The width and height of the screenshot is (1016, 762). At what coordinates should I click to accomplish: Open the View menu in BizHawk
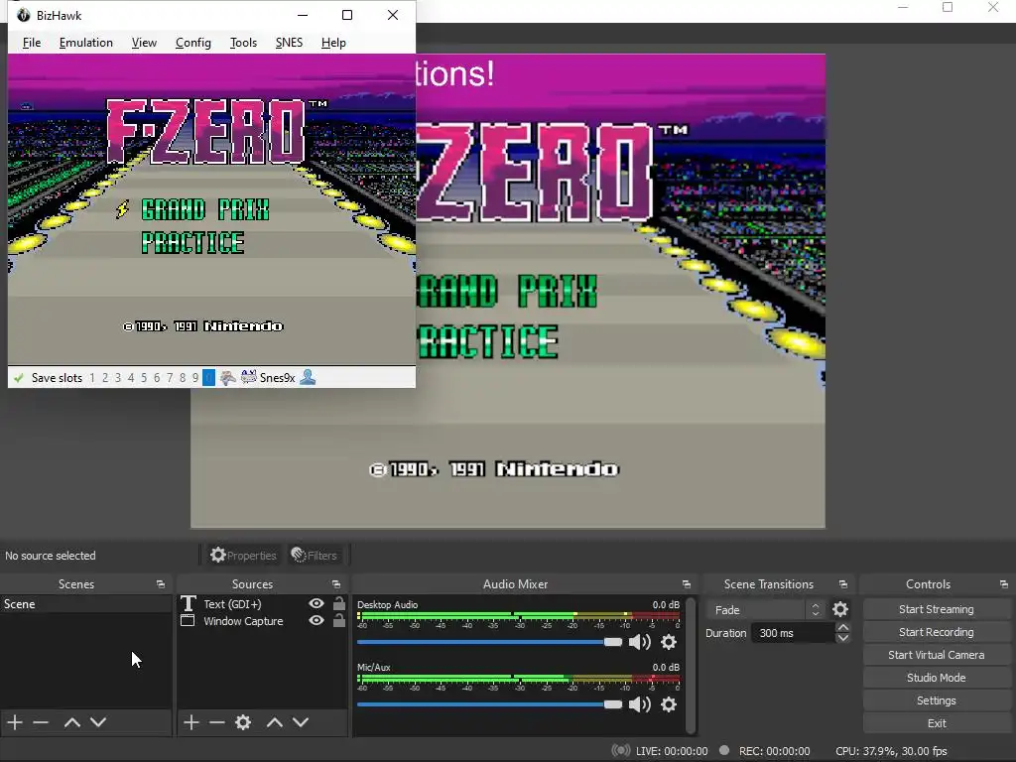(x=144, y=43)
